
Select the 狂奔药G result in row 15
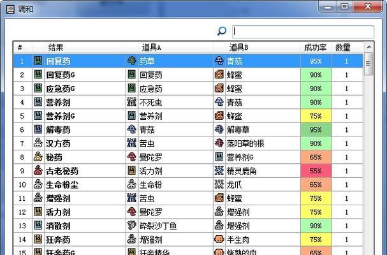61,252
